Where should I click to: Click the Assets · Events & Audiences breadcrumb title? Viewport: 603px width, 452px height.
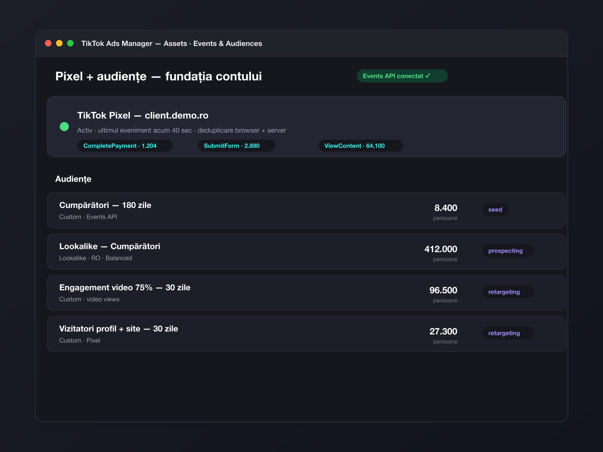click(213, 43)
